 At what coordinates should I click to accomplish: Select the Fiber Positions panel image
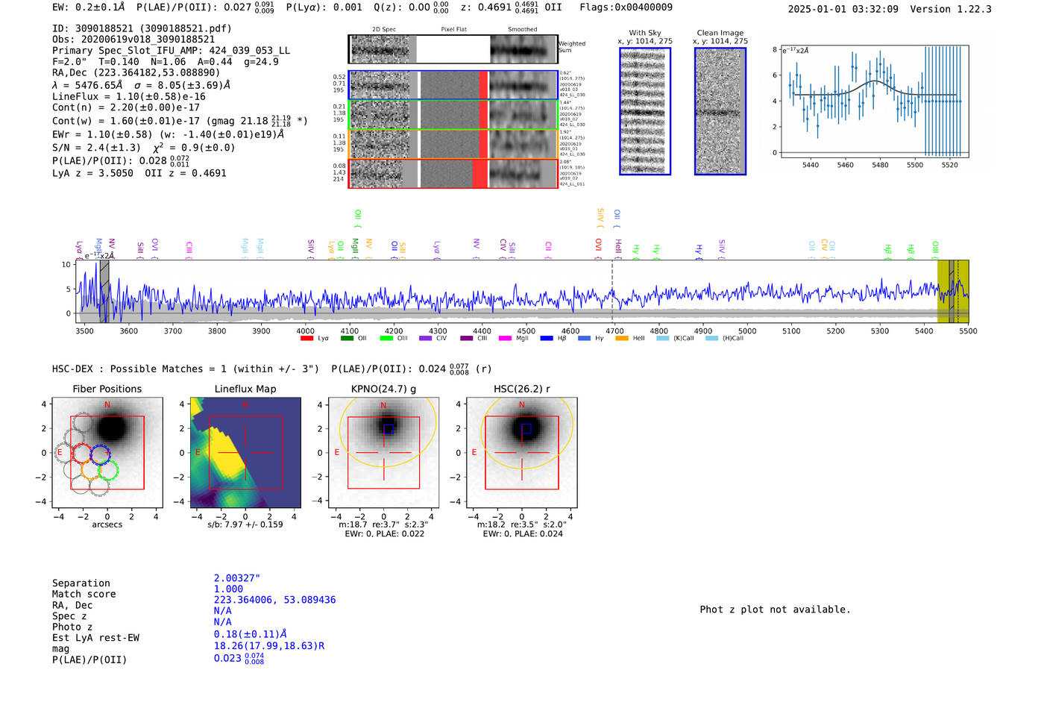pos(107,452)
